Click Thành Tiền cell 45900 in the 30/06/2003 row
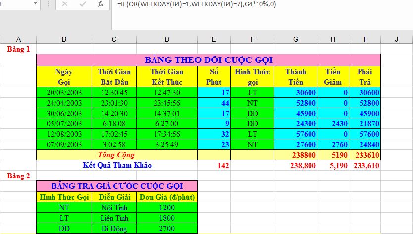The height and width of the screenshot is (234, 413). tap(296, 113)
